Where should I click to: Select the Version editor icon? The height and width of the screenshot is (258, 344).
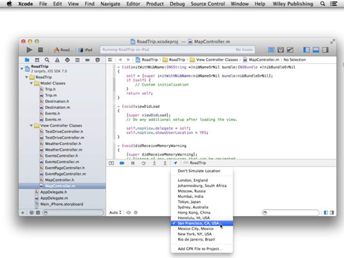[x=290, y=50]
